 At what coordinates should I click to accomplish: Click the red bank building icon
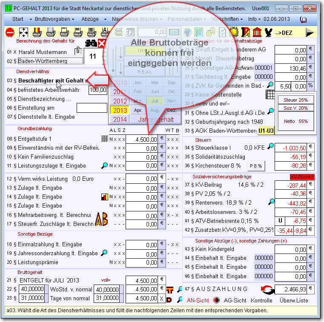coord(257,32)
